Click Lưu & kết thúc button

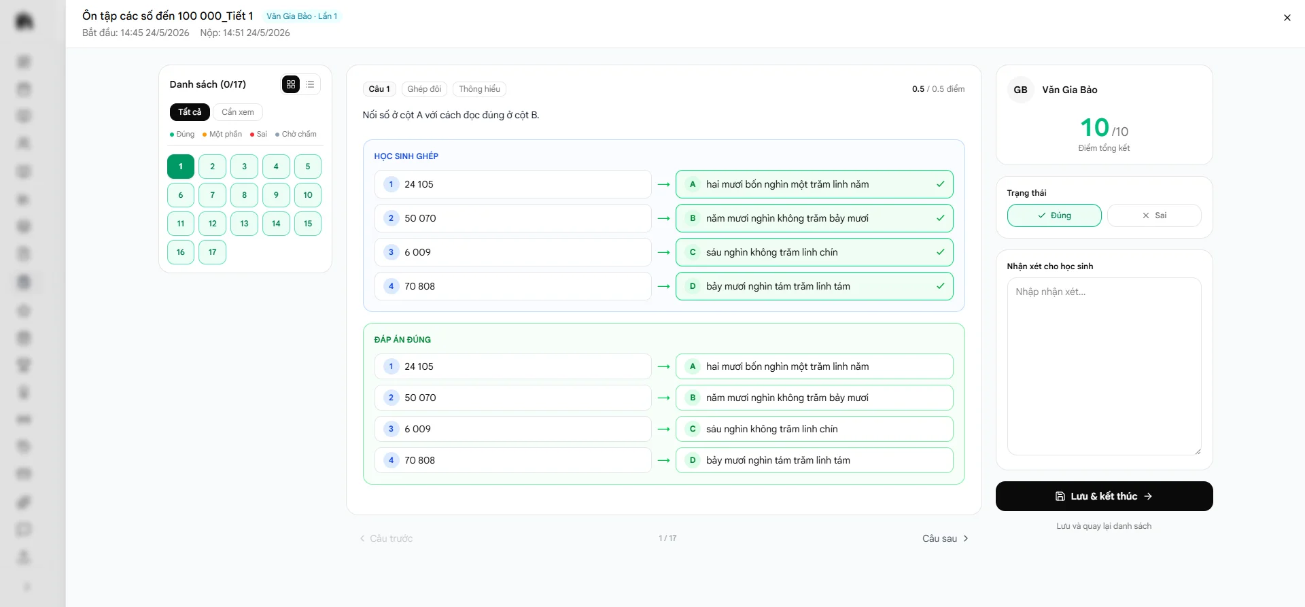click(1104, 496)
